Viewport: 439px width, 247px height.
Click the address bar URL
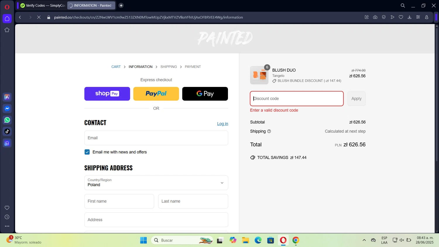[148, 17]
